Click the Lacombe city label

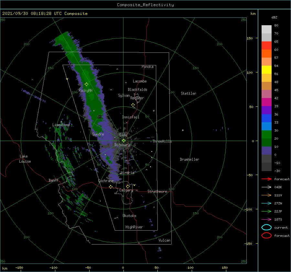[x=140, y=81]
